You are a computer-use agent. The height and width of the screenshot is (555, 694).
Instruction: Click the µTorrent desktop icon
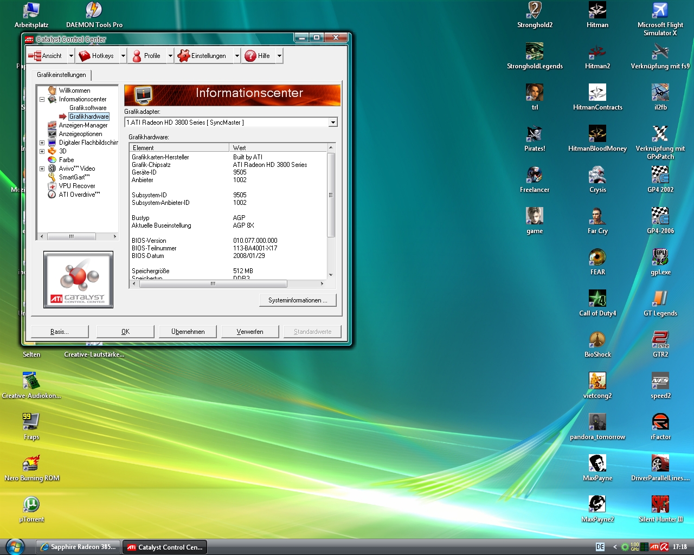[31, 509]
